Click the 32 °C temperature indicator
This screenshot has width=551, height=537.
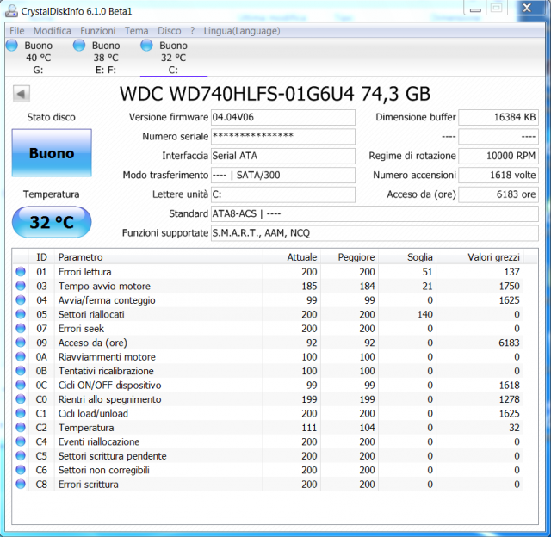tap(52, 222)
